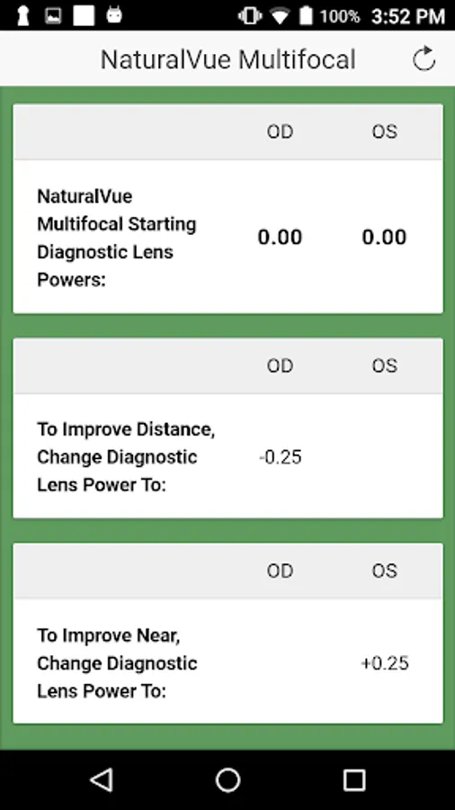Tap the Starting Diagnostic Lens Powers label
The width and height of the screenshot is (455, 810).
point(117,238)
